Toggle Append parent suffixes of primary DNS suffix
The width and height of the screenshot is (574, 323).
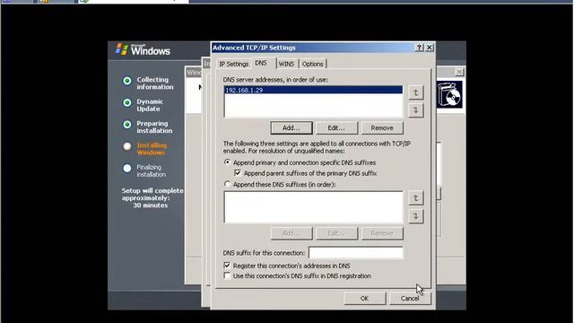point(238,173)
